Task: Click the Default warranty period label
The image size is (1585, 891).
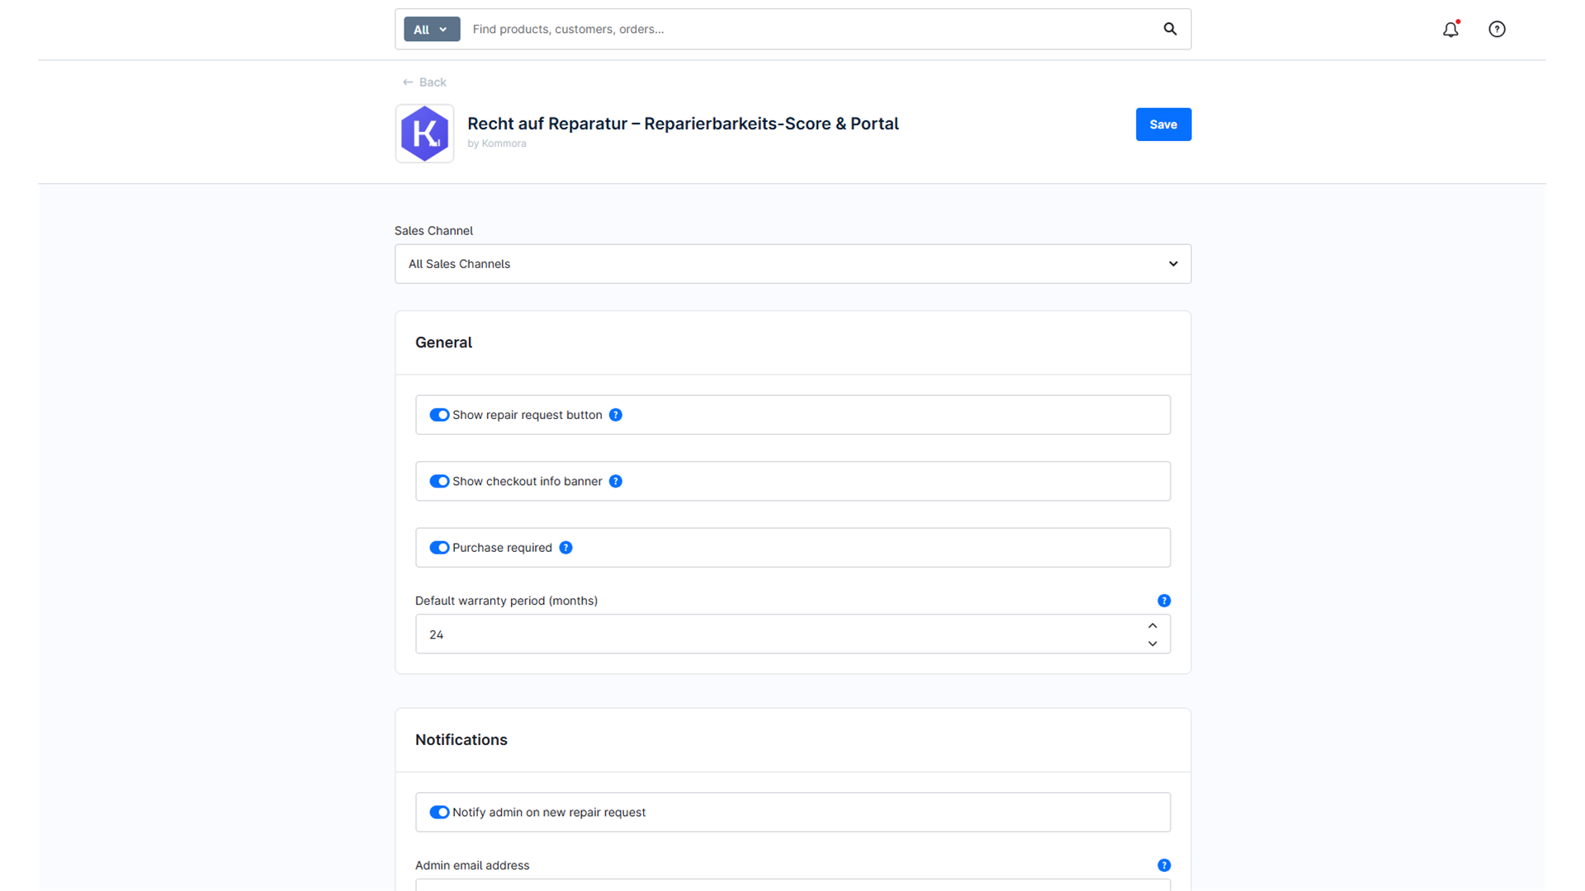Action: click(x=506, y=601)
